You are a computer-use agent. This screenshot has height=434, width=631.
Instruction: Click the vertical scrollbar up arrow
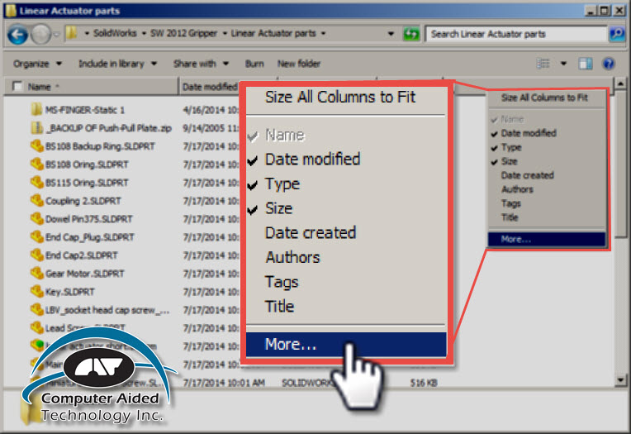click(620, 83)
